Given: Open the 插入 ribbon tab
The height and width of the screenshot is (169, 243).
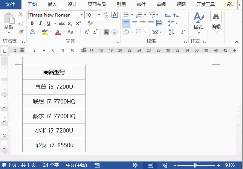Looking at the screenshot, I should pyautogui.click(x=52, y=5).
